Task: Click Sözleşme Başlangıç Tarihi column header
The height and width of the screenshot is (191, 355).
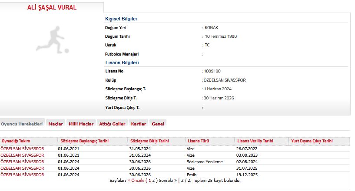Action: click(84, 141)
